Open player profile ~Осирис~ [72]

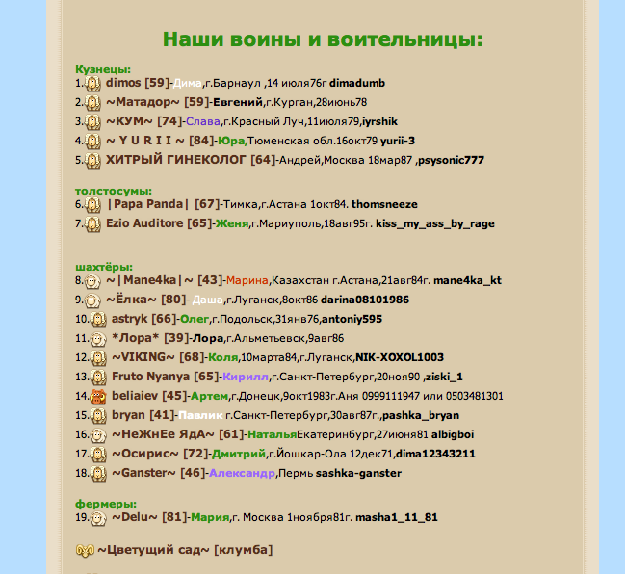pos(160,454)
